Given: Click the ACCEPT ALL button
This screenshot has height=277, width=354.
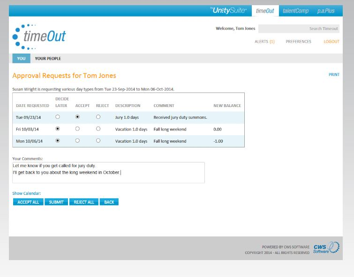Looking at the screenshot, I should tap(28, 202).
